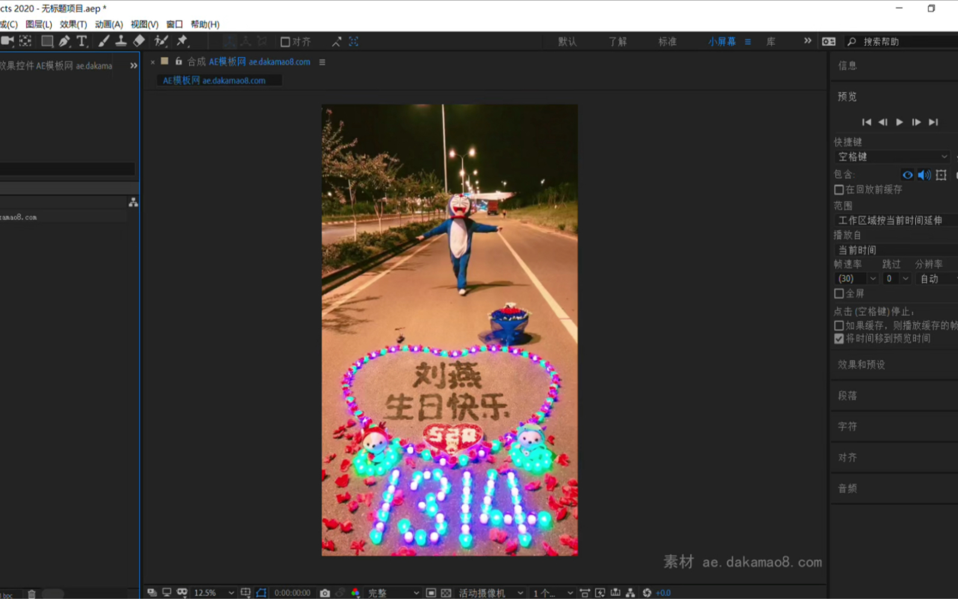
Task: Play the preview
Action: 900,122
